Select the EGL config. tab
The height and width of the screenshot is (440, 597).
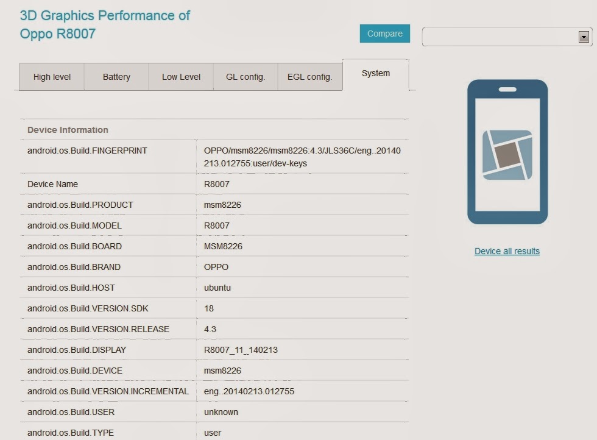pos(310,77)
